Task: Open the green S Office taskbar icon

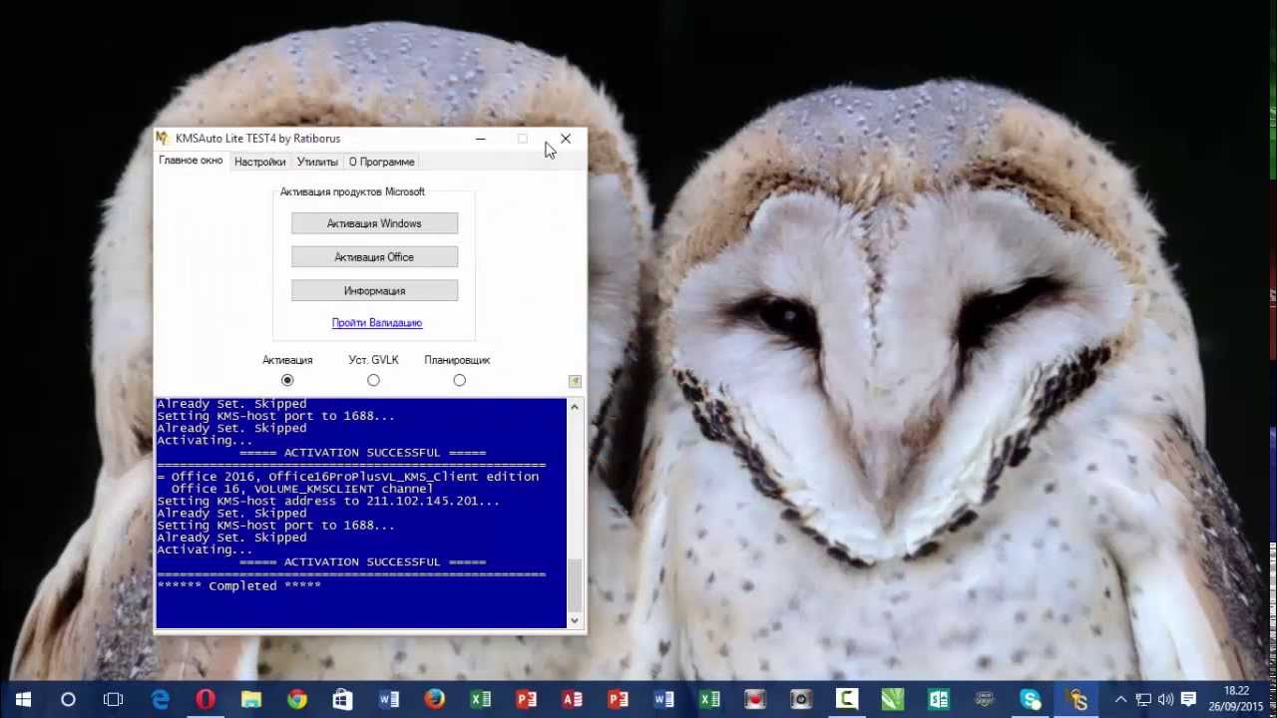Action: coord(939,700)
